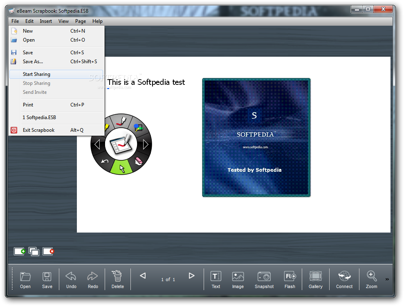Select the yellow highlighter on tool wheel
This screenshot has width=404, height=306.
tap(107, 126)
